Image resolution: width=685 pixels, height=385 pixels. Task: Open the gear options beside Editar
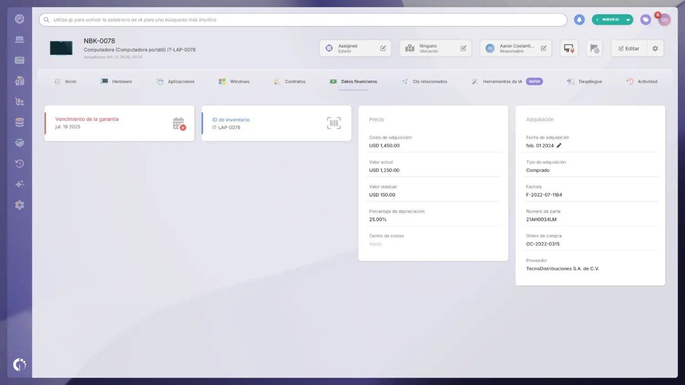pyautogui.click(x=655, y=48)
